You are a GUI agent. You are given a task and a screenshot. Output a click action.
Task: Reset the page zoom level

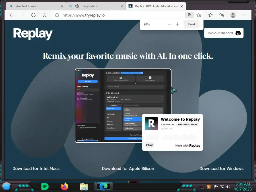(x=191, y=24)
